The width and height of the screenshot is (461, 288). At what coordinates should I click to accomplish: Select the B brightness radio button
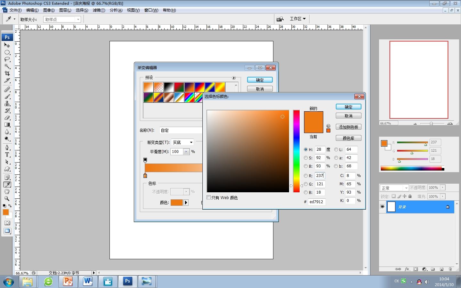(306, 166)
